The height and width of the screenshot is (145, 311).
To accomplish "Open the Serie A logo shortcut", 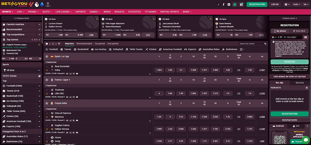I will click(42, 4).
